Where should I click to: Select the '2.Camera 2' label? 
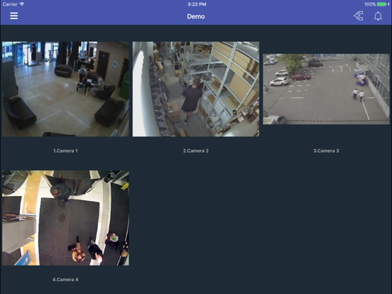[196, 151]
